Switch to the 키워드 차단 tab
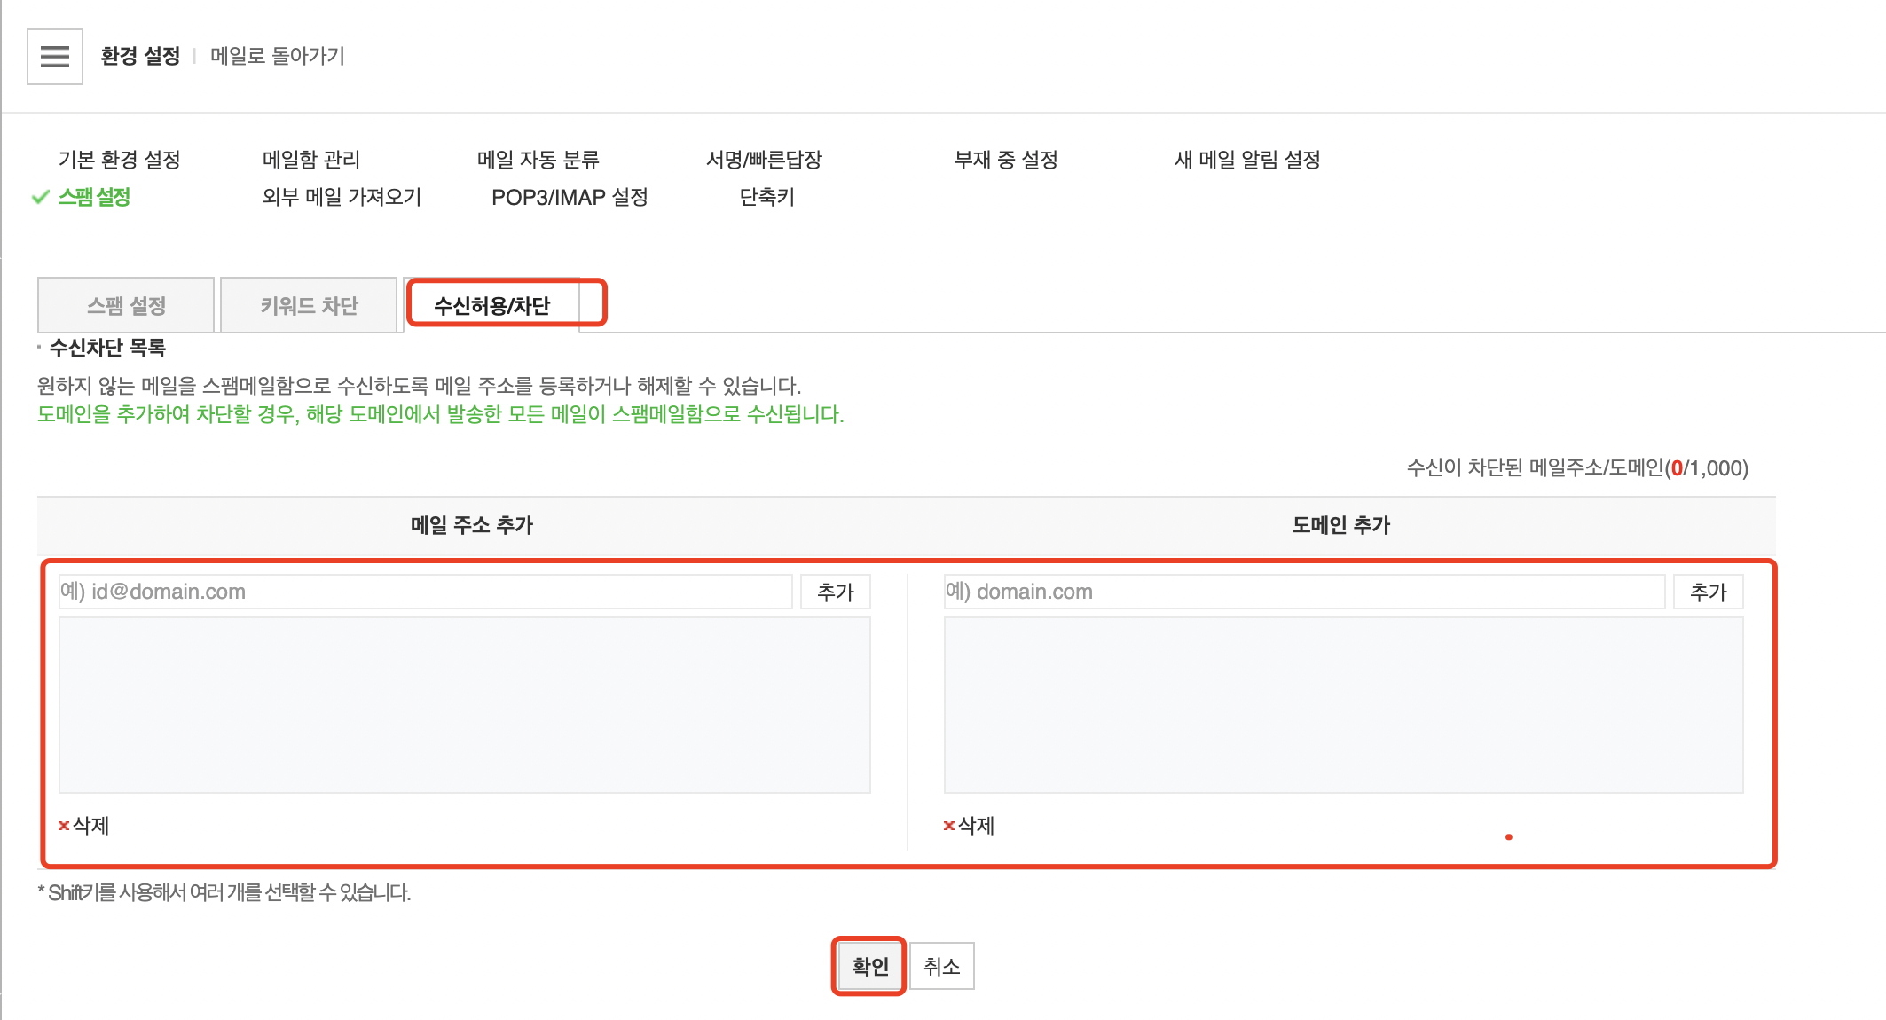 click(x=309, y=305)
